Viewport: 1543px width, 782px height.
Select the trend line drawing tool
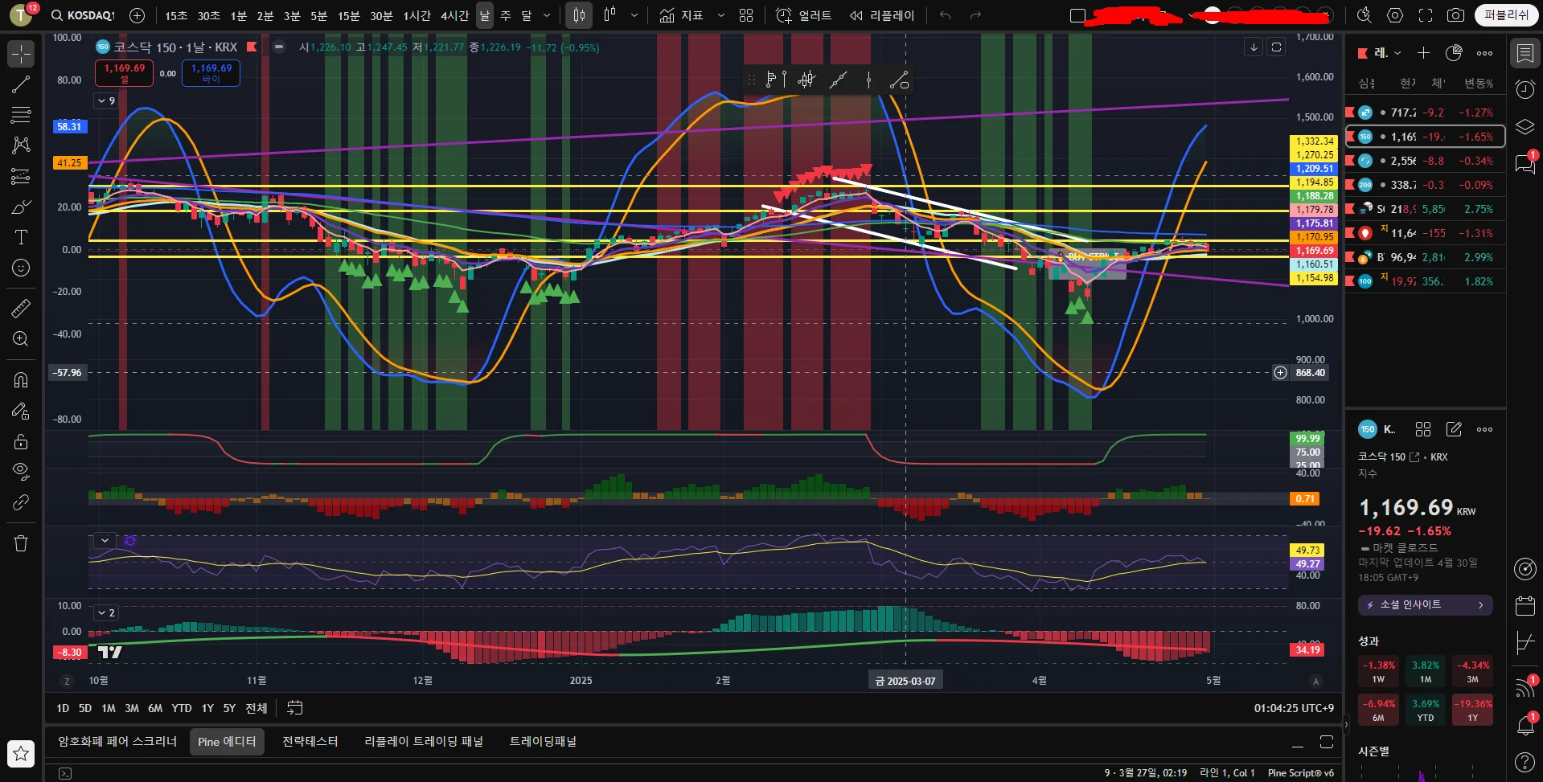click(x=21, y=84)
